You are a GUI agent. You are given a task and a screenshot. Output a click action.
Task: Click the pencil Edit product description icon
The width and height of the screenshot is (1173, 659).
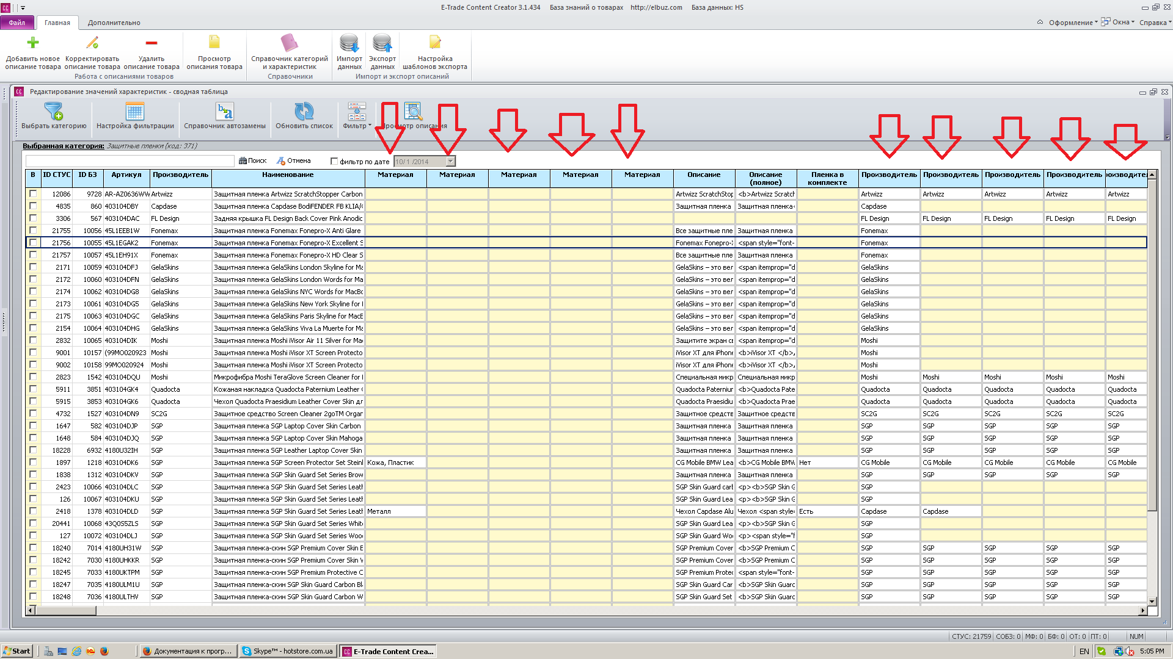click(x=92, y=43)
